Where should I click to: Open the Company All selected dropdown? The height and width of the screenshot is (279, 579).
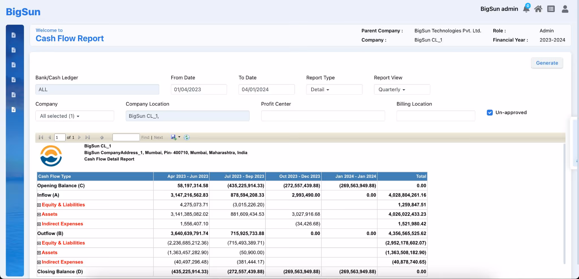pyautogui.click(x=75, y=116)
